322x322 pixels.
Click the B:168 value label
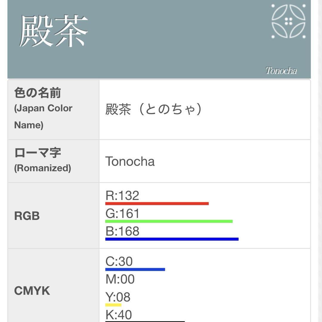122,231
